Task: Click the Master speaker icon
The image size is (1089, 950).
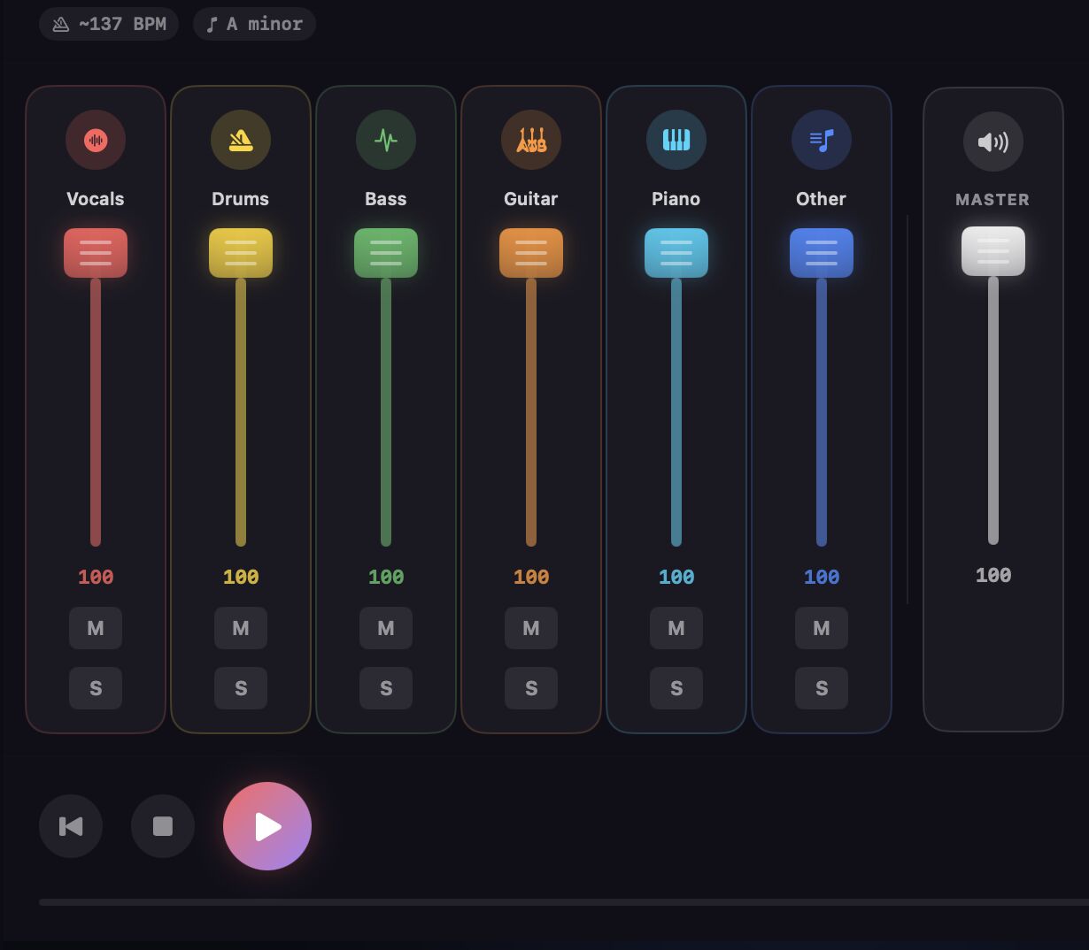Action: [x=993, y=142]
